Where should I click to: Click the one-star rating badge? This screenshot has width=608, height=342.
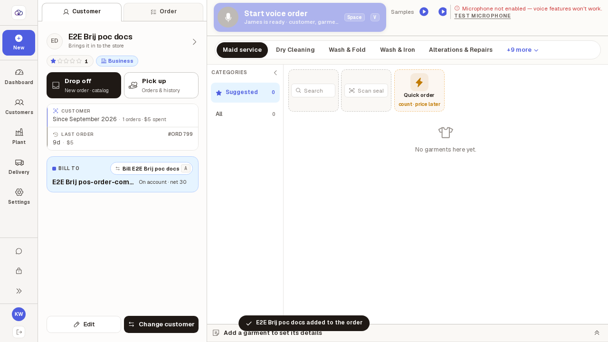[70, 61]
